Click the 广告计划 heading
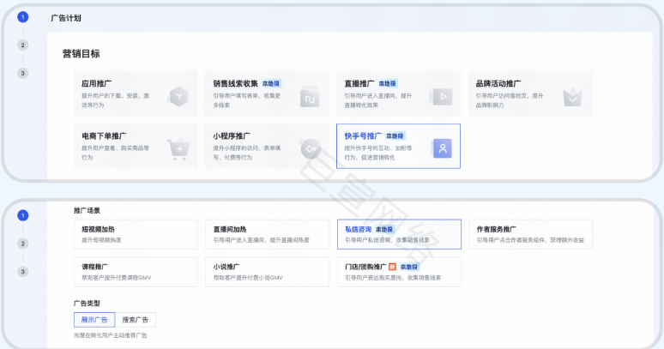This screenshot has height=349, width=664. (66, 18)
